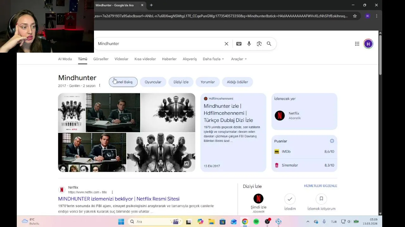Open the Sinemalar 8,3/10 rating row
Image resolution: width=405 pixels, height=227 pixels.
point(304,165)
